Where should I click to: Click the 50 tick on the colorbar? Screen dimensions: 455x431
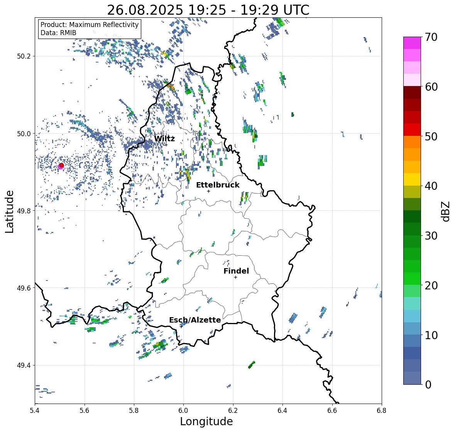click(431, 136)
